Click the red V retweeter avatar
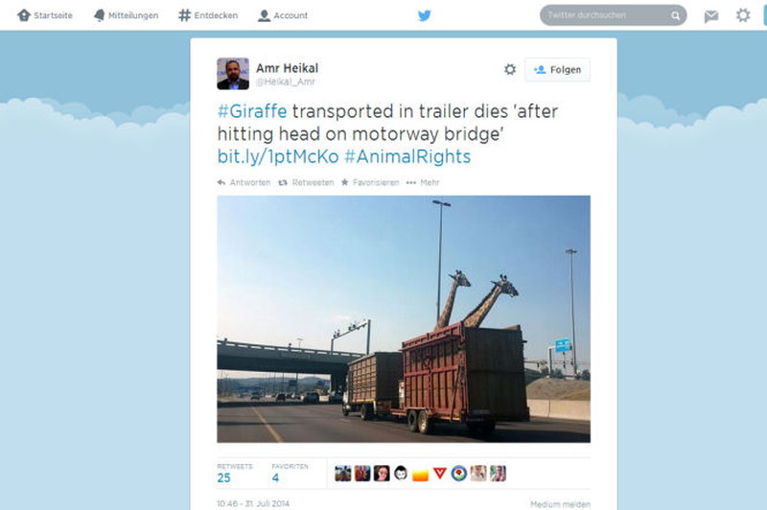767x510 pixels. pyautogui.click(x=440, y=473)
